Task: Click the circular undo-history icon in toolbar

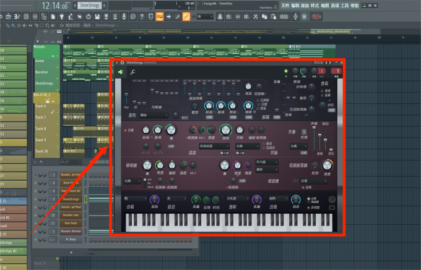Action: pos(89,17)
